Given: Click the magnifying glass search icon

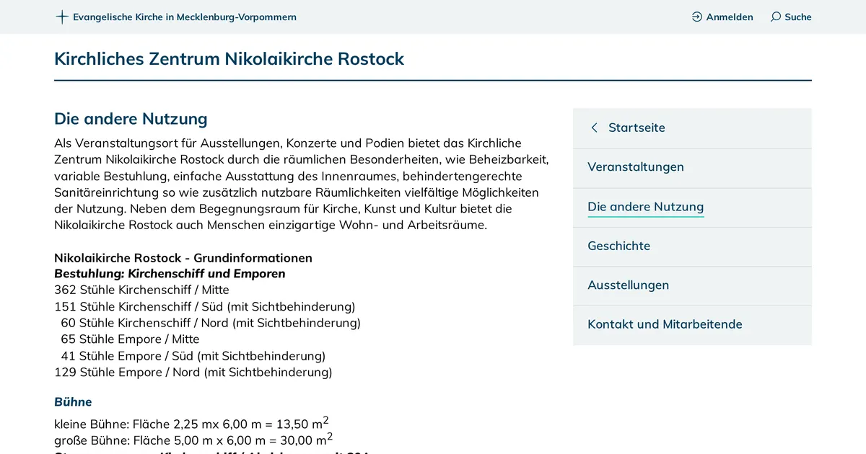Looking at the screenshot, I should (x=776, y=17).
